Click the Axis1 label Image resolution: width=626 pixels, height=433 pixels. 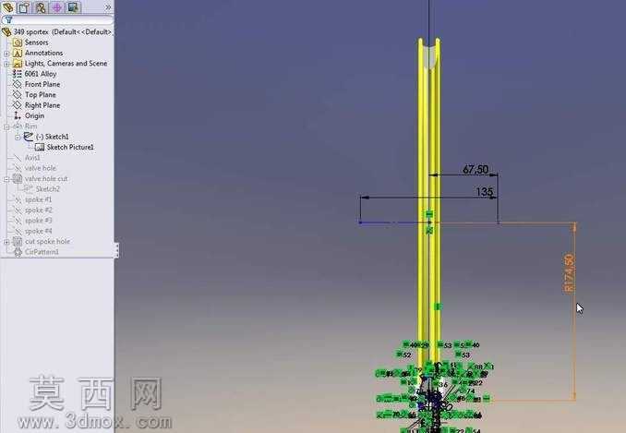[x=32, y=158]
